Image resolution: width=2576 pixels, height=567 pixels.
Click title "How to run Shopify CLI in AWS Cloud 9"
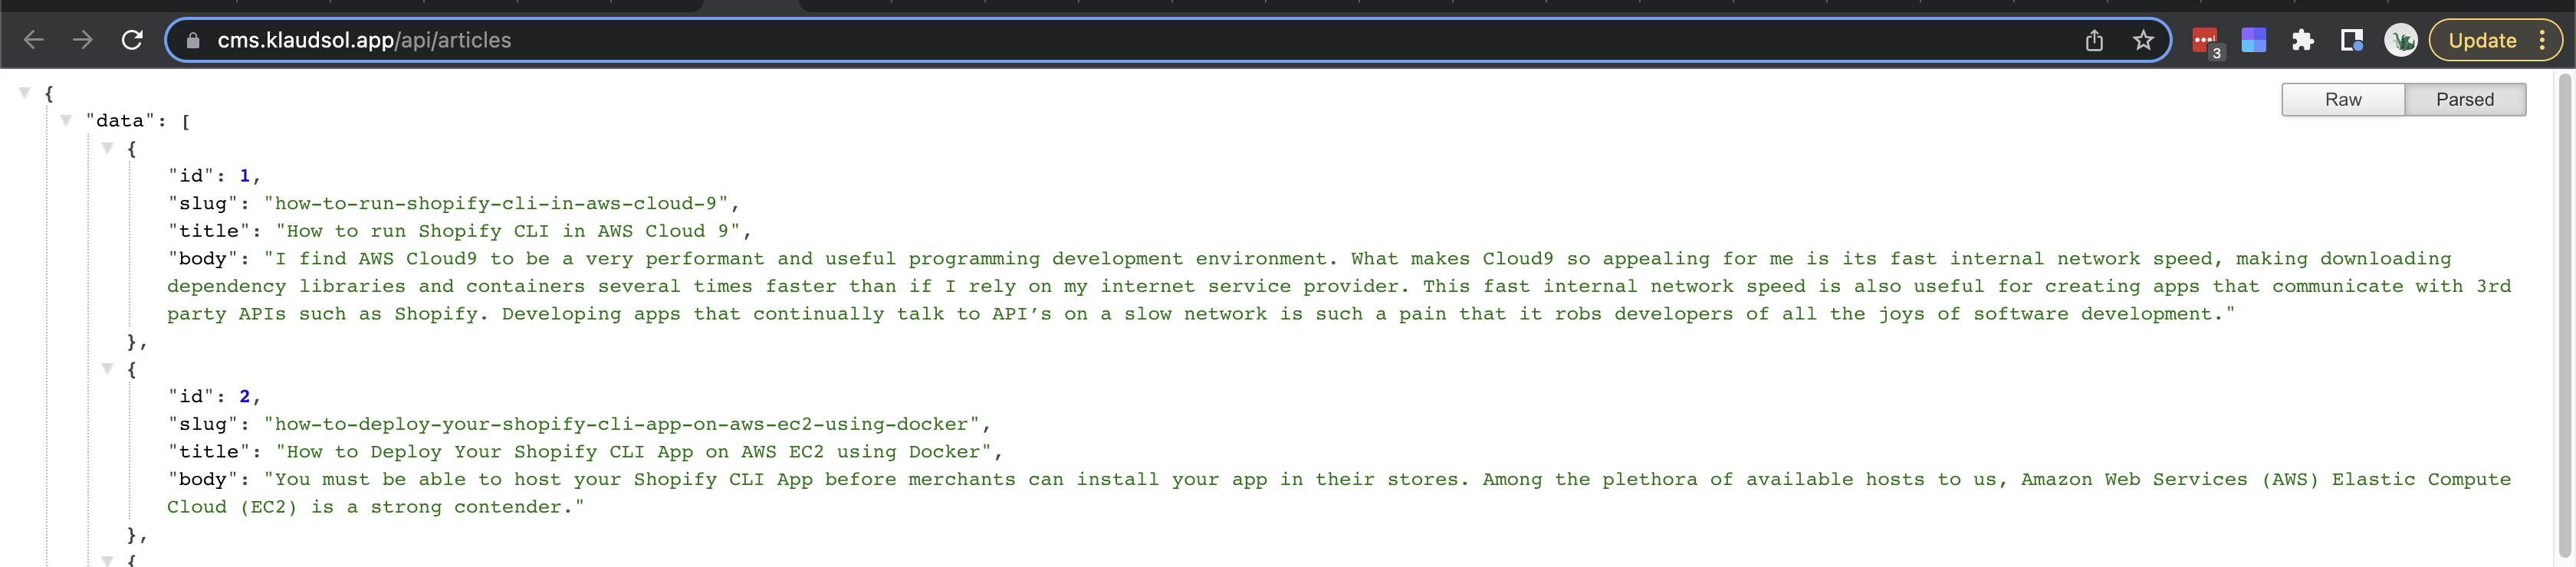click(x=508, y=231)
